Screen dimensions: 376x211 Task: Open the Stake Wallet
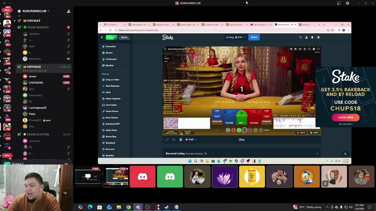254,37
